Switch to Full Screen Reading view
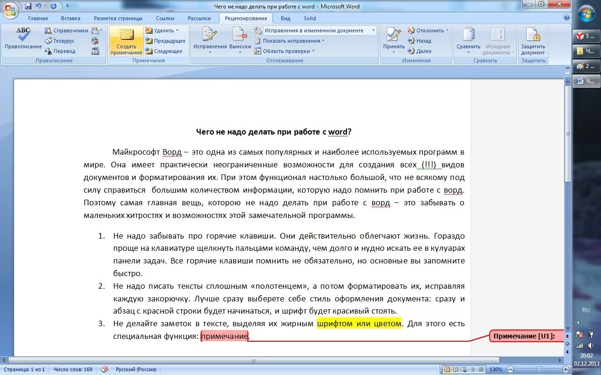 455,369
